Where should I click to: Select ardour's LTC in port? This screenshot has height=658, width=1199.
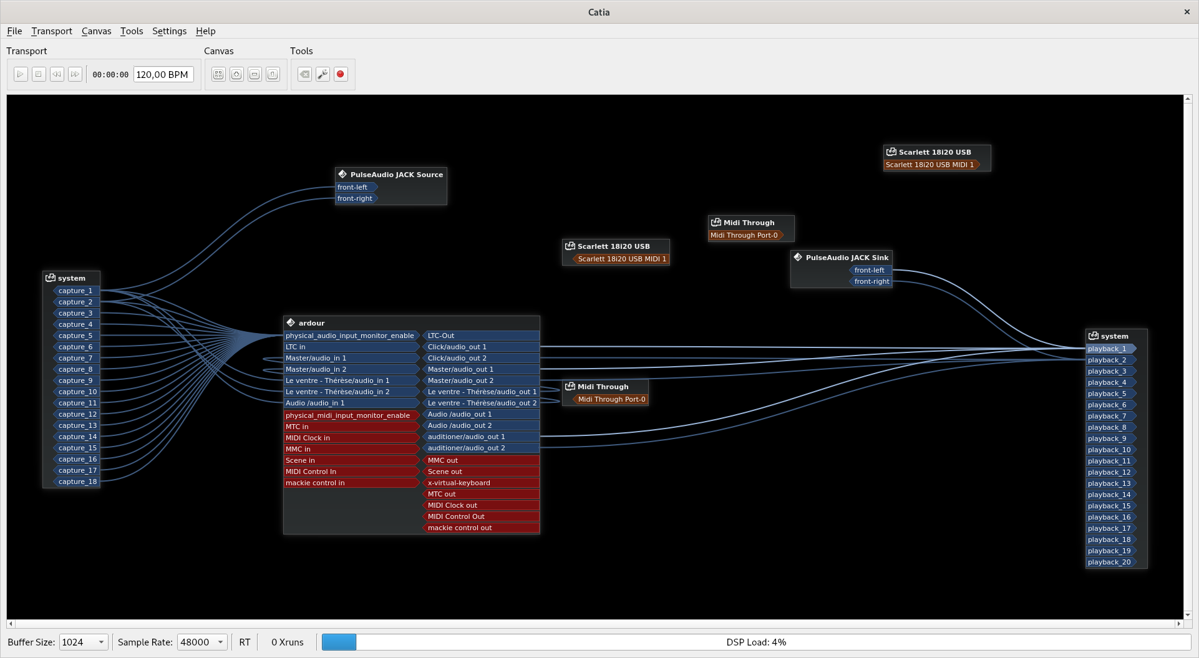coord(352,347)
